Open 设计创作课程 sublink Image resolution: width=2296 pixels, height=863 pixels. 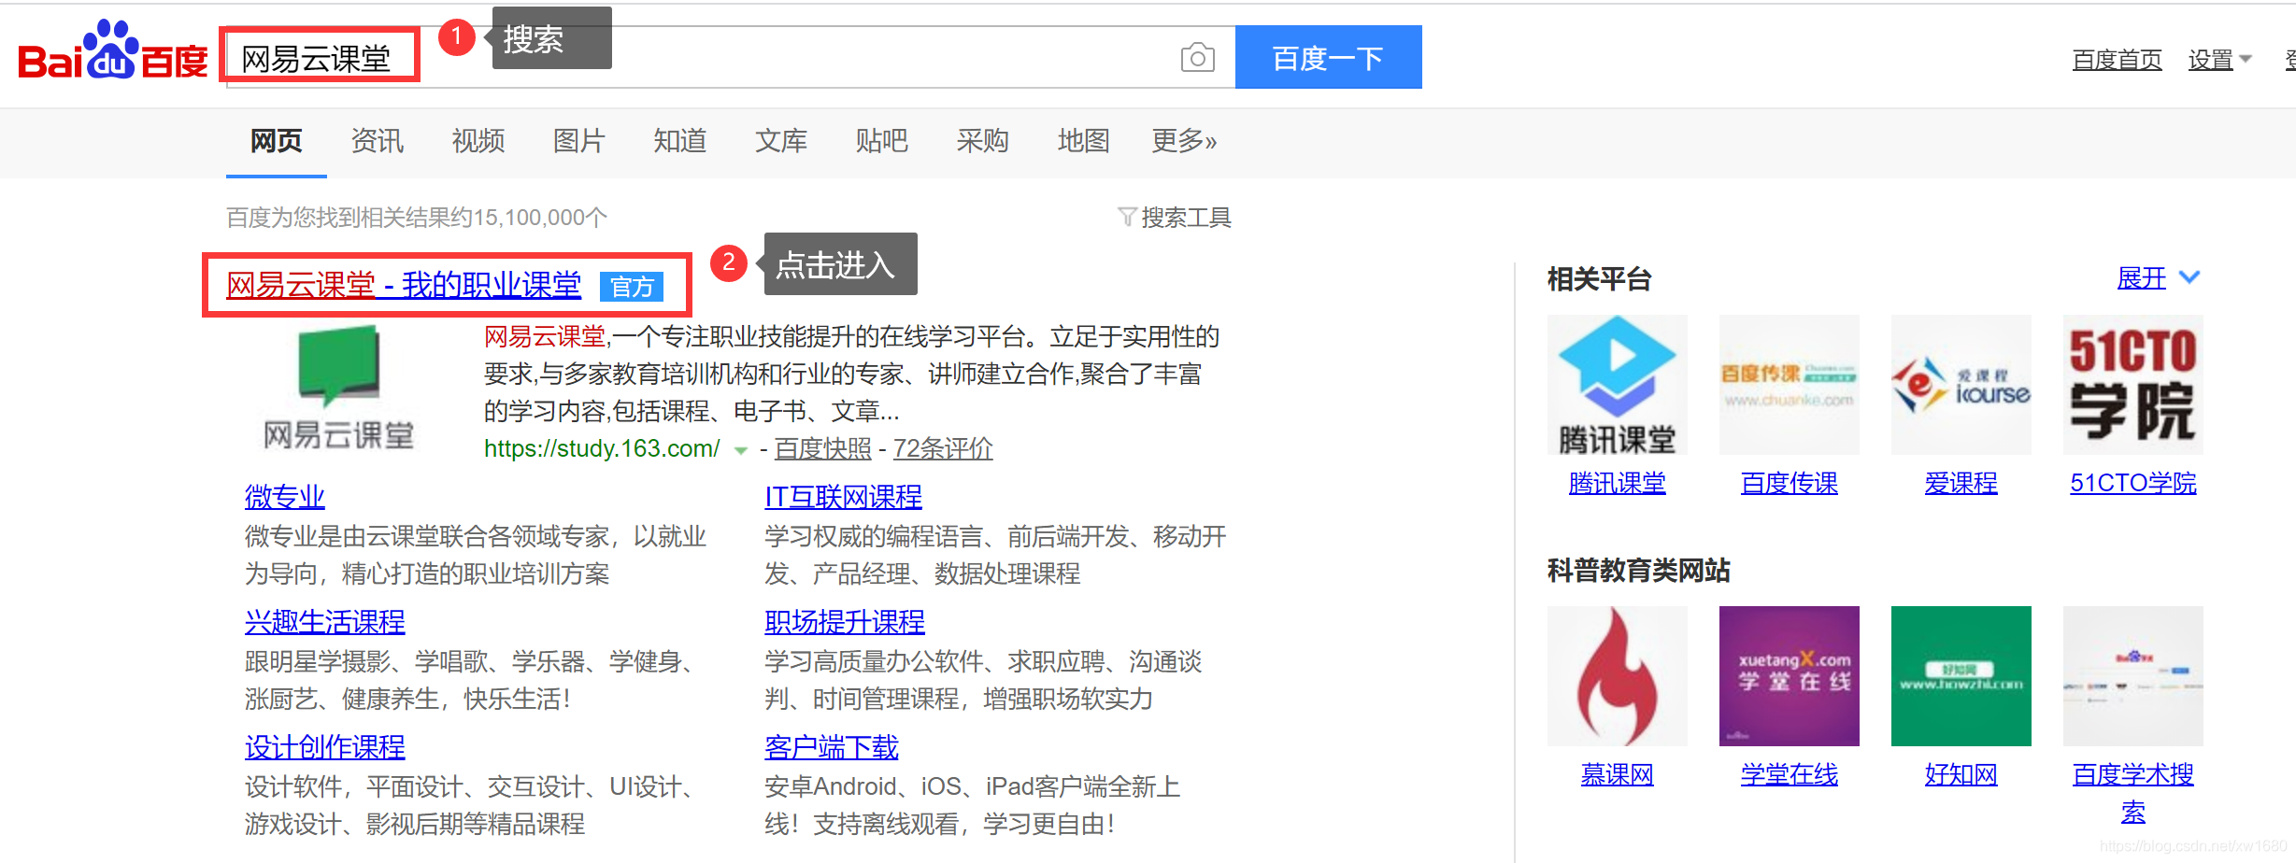(325, 747)
